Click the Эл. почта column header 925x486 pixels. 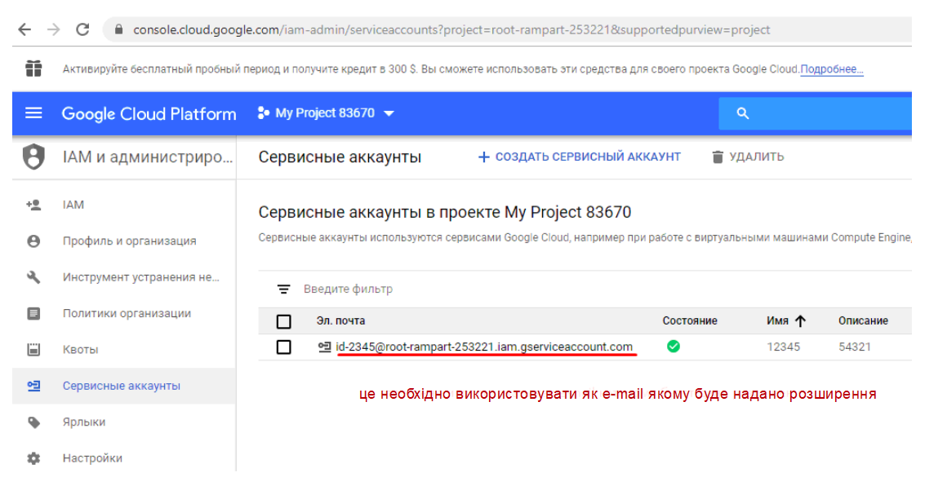coord(340,320)
